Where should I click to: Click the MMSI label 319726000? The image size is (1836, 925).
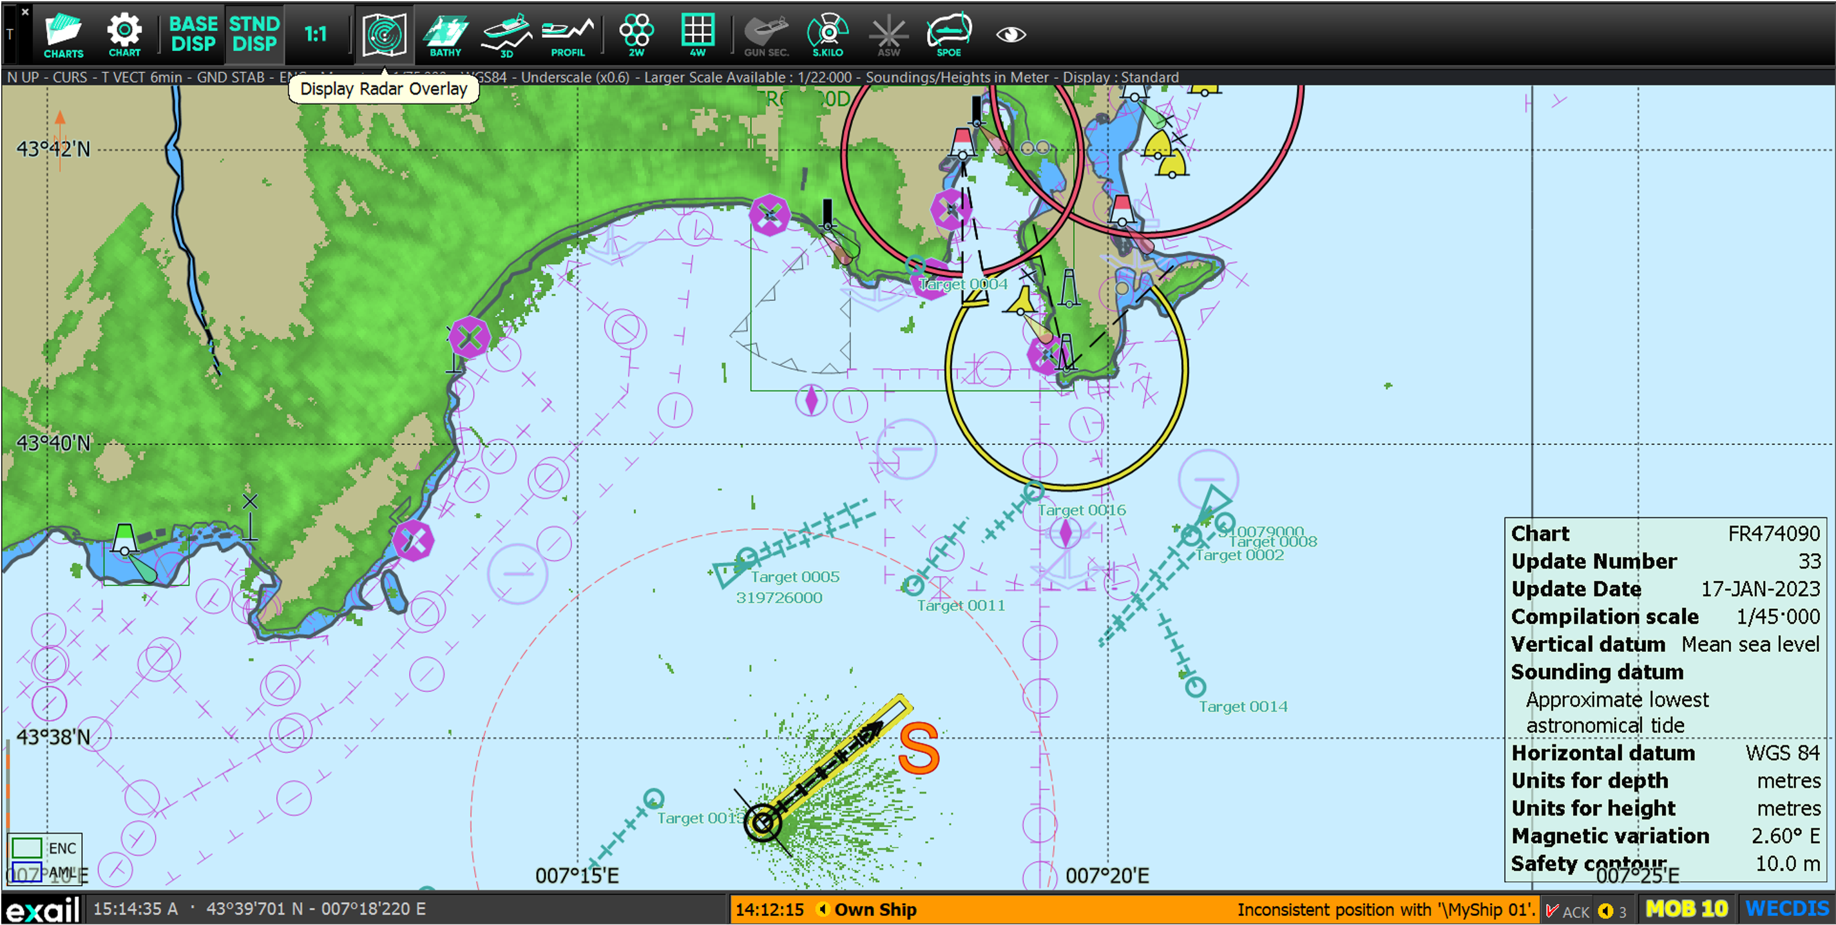point(779,598)
